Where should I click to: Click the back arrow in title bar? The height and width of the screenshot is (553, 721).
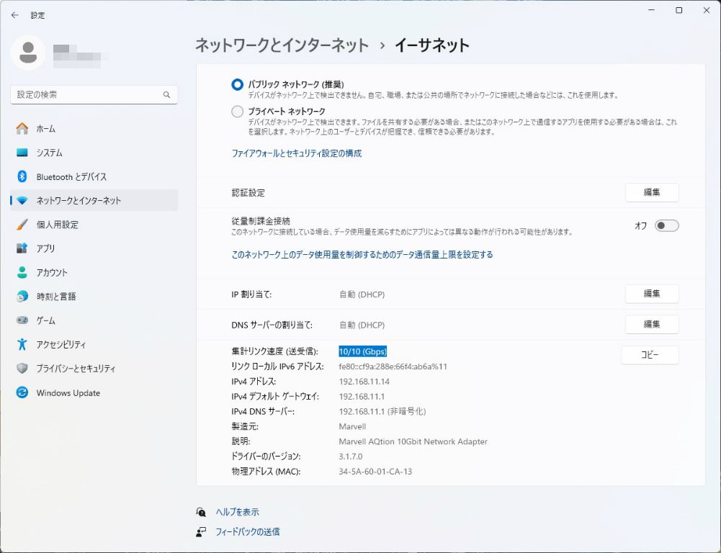coord(15,15)
